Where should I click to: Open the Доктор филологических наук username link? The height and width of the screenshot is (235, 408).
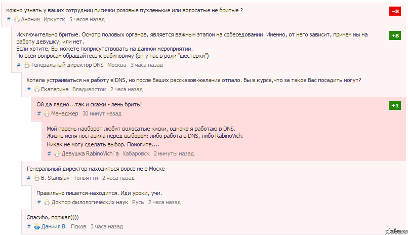pos(89,203)
